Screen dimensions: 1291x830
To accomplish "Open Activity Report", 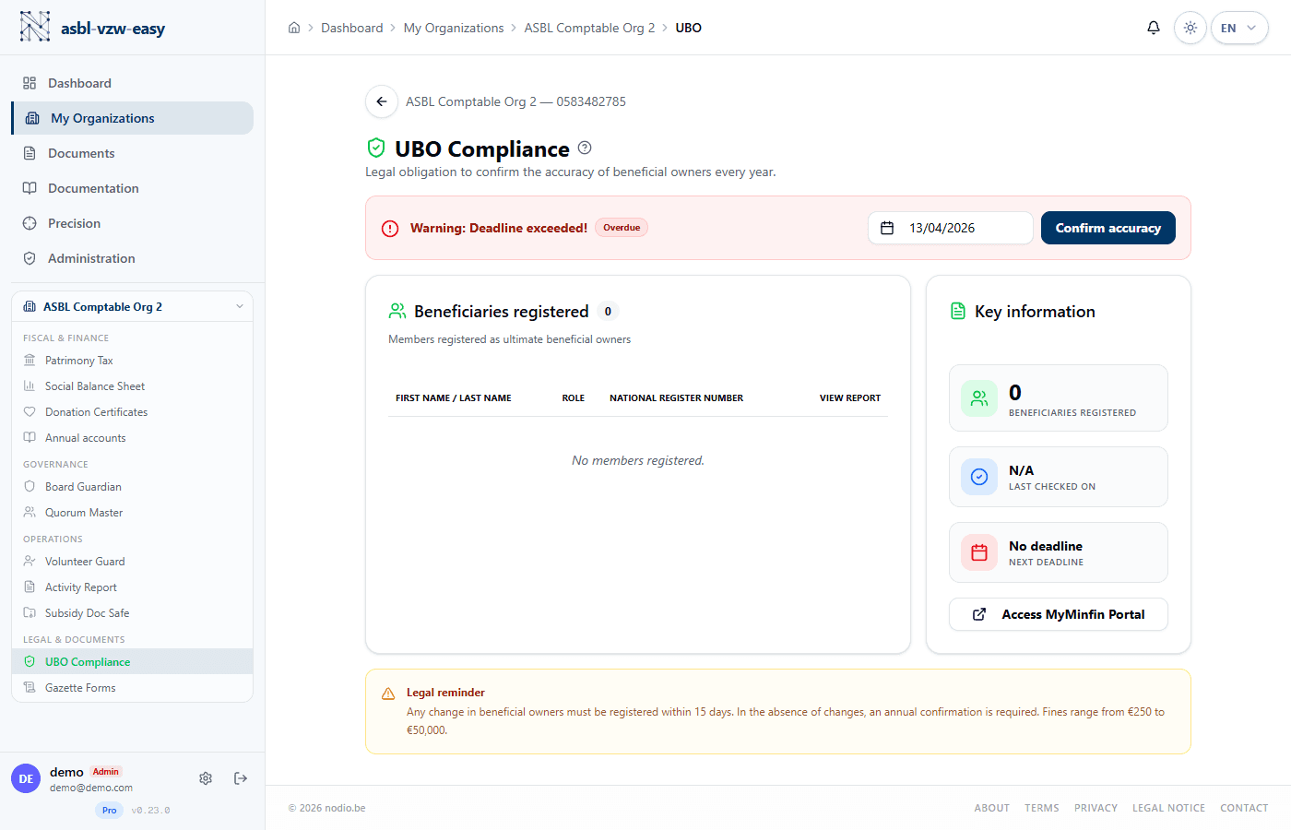I will click(132, 587).
